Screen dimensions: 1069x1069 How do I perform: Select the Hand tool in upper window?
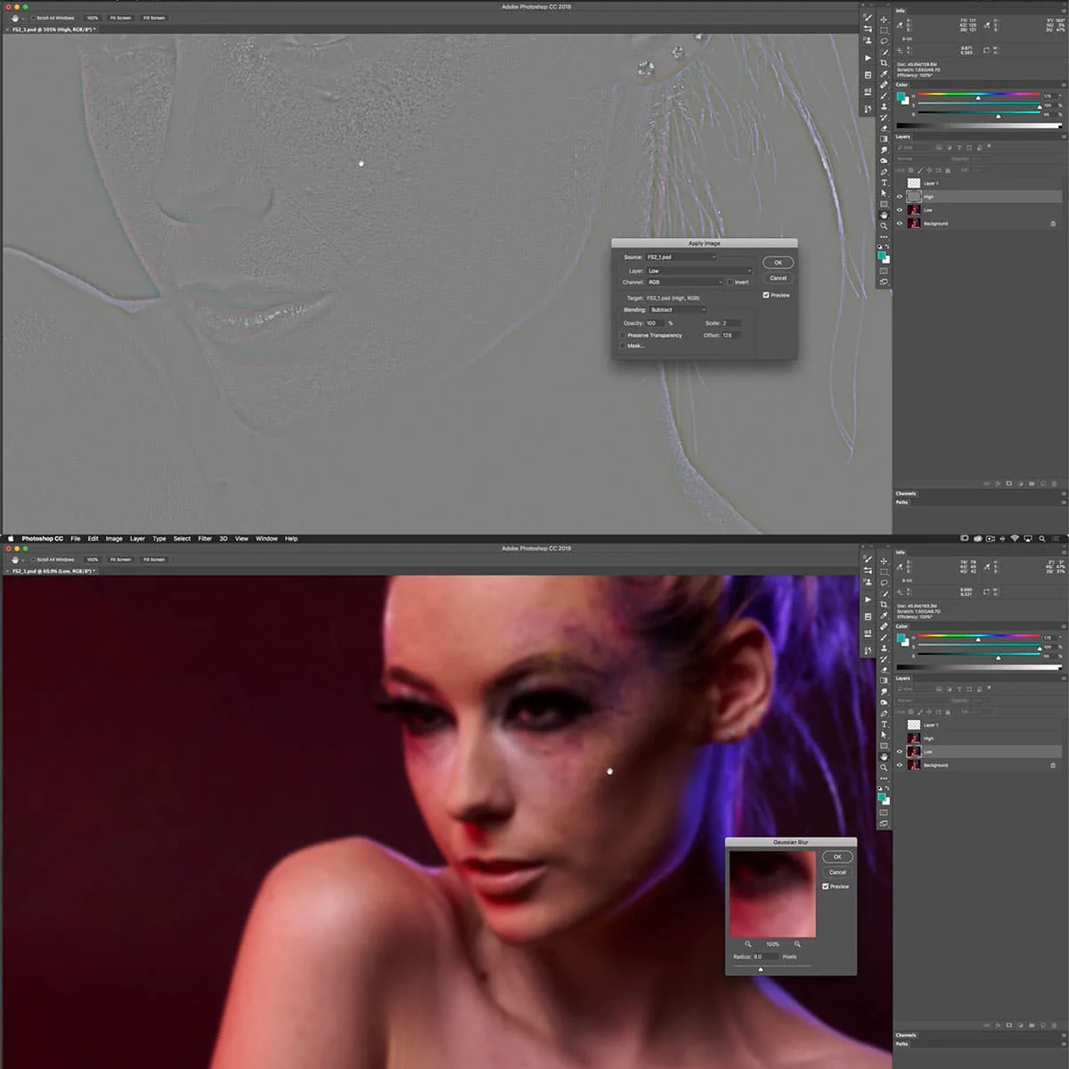(x=884, y=215)
